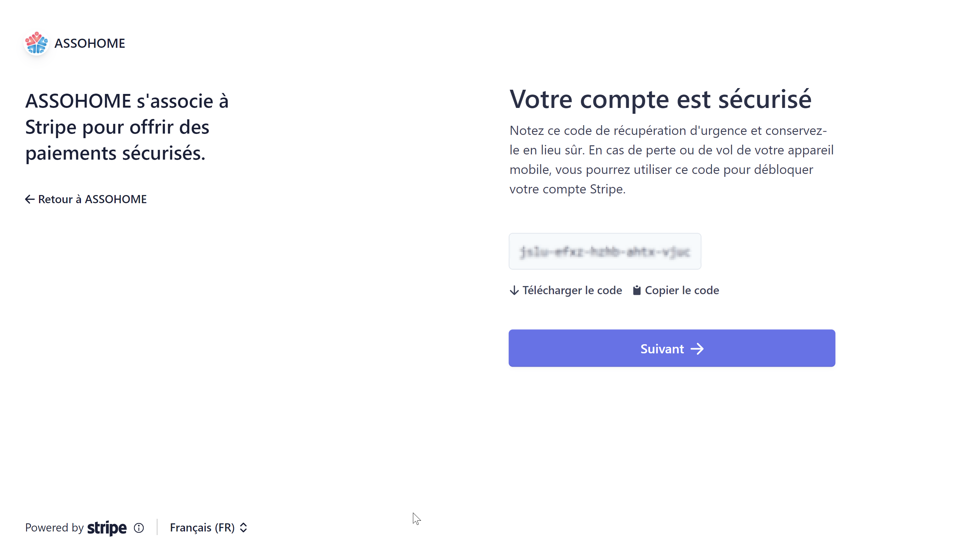The height and width of the screenshot is (550, 978).
Task: Click the Votre compte est sécurisé heading
Action: pyautogui.click(x=660, y=99)
